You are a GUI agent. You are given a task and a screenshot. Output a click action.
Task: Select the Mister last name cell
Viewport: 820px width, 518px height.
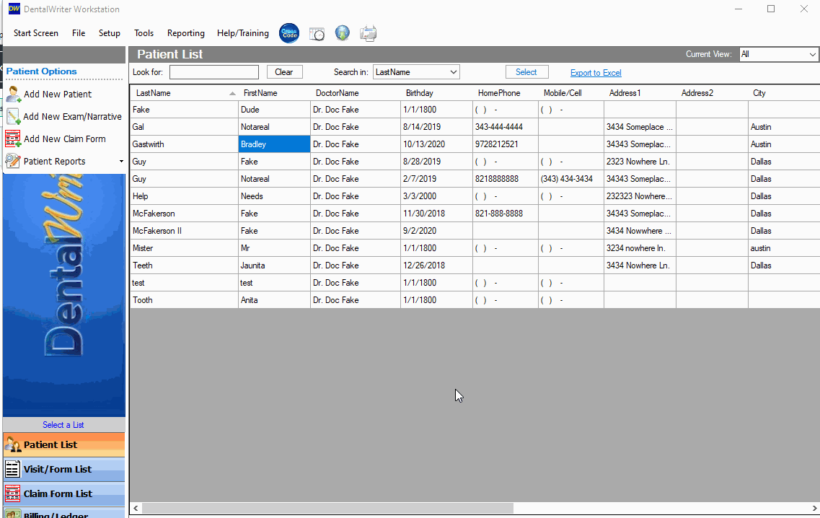(x=184, y=248)
